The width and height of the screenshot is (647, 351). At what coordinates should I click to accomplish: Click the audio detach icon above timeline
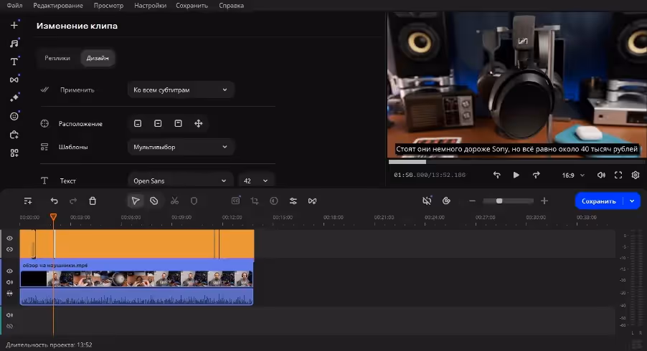pyautogui.click(x=427, y=201)
